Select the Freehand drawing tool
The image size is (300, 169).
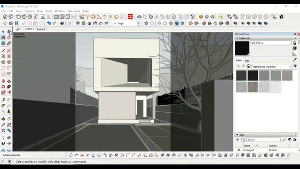pos(9,51)
